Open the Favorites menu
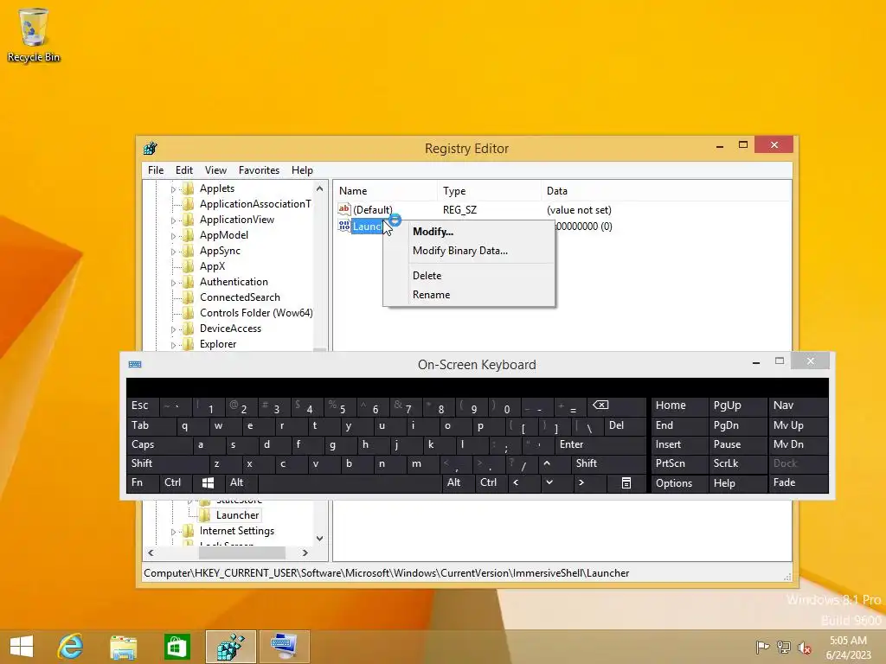This screenshot has height=664, width=886. click(x=259, y=170)
